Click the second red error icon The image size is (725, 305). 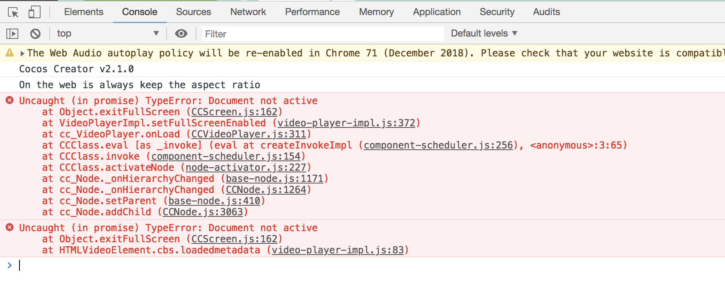tap(10, 228)
